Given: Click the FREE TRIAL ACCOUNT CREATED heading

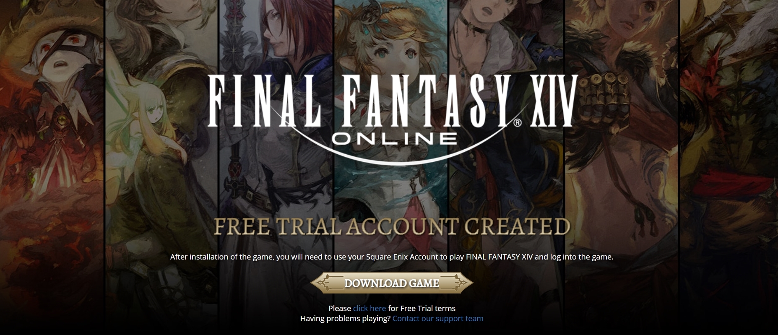Looking at the screenshot, I should click(x=392, y=227).
